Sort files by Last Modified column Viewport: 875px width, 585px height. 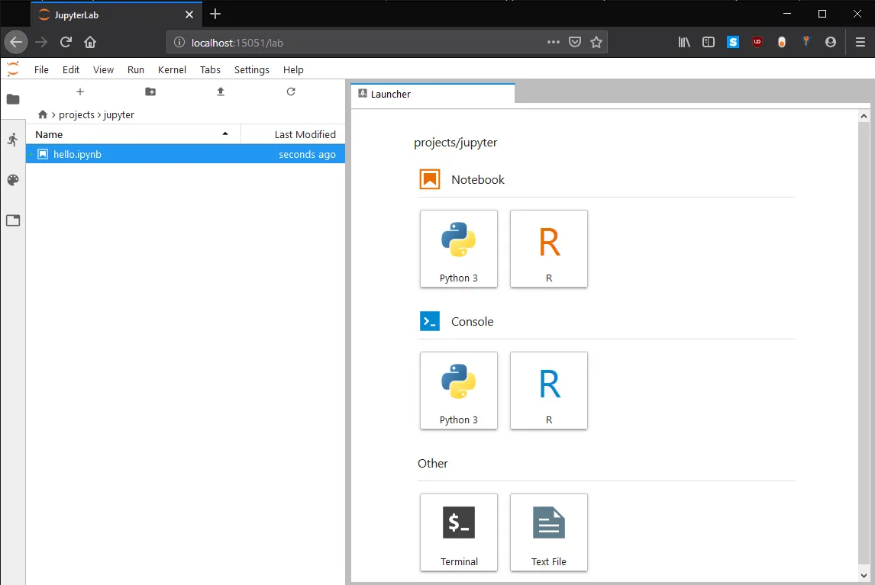[293, 134]
